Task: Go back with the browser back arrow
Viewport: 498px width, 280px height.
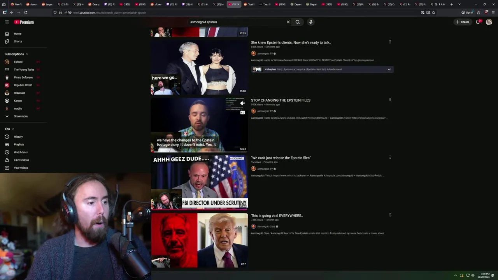Action: click(x=11, y=12)
